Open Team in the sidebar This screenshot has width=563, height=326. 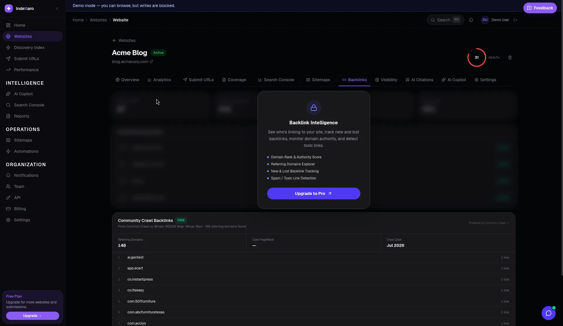click(x=33, y=186)
